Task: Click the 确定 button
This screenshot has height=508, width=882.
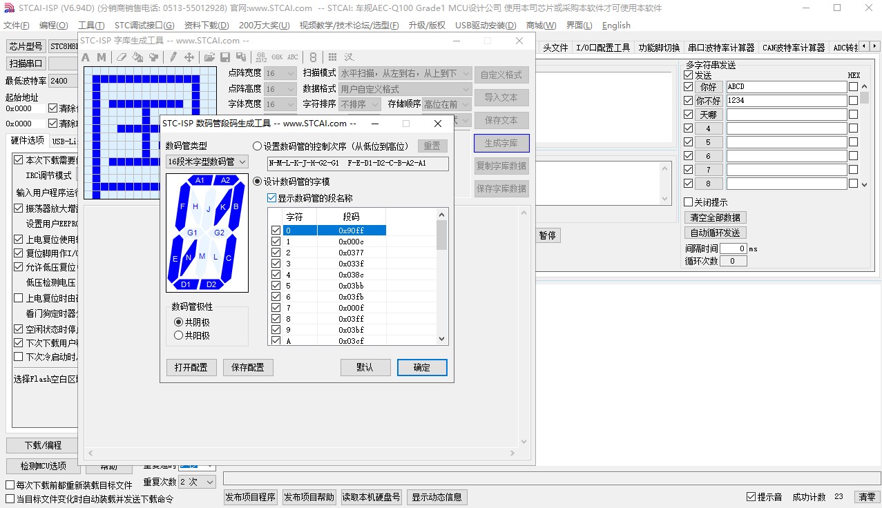Action: (x=422, y=367)
